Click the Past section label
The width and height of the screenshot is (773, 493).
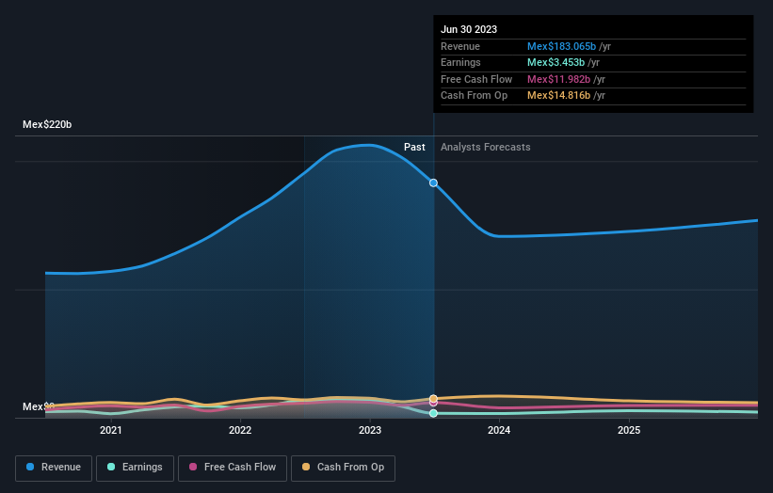(x=414, y=148)
